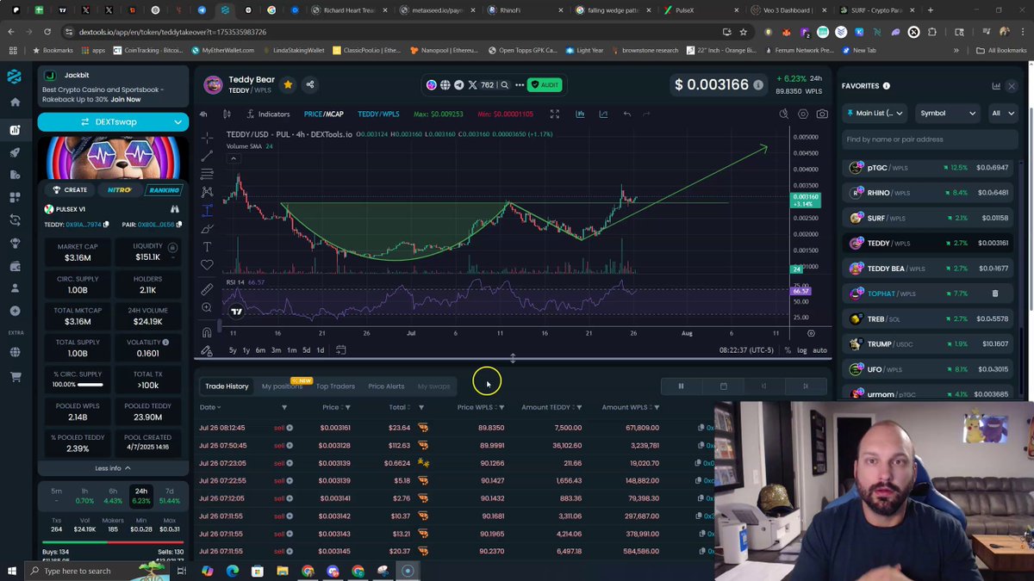1034x581 pixels.
Task: Open the DEXTswap dropdown button
Action: point(113,121)
